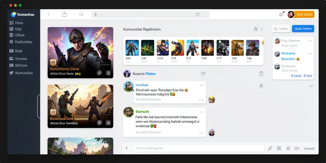Click the paperclip attachment icon
Screen dimensions: 326x163
(x=270, y=148)
